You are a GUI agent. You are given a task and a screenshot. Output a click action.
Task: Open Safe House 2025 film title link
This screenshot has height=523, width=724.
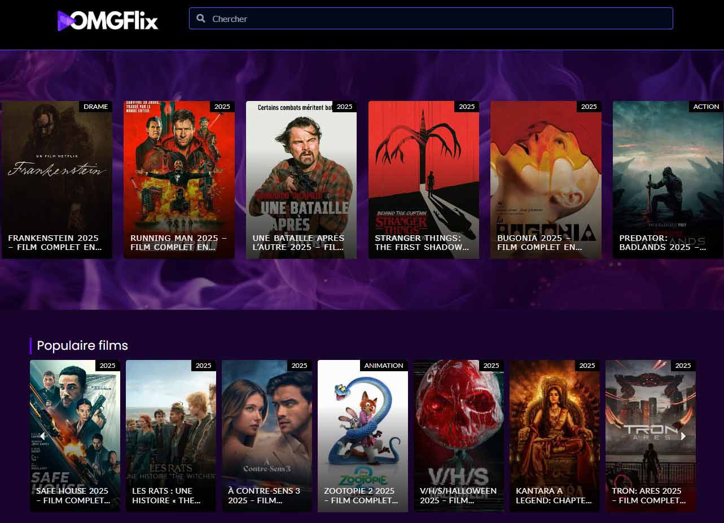pyautogui.click(x=72, y=495)
